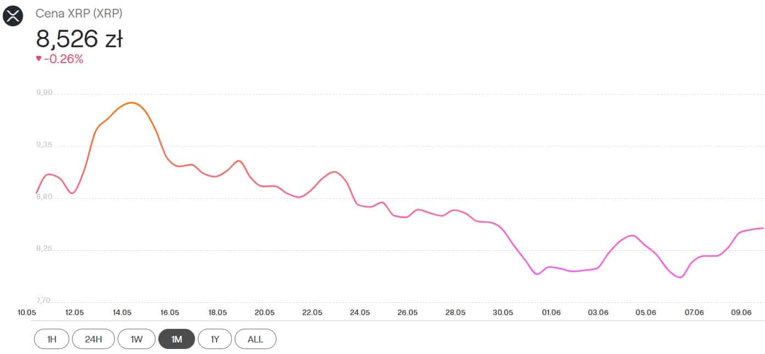Screen dimensions: 765x354
Task: Click the 22.05 date label
Action: 312,312
